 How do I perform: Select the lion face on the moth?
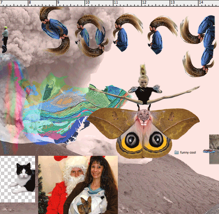point(144,117)
